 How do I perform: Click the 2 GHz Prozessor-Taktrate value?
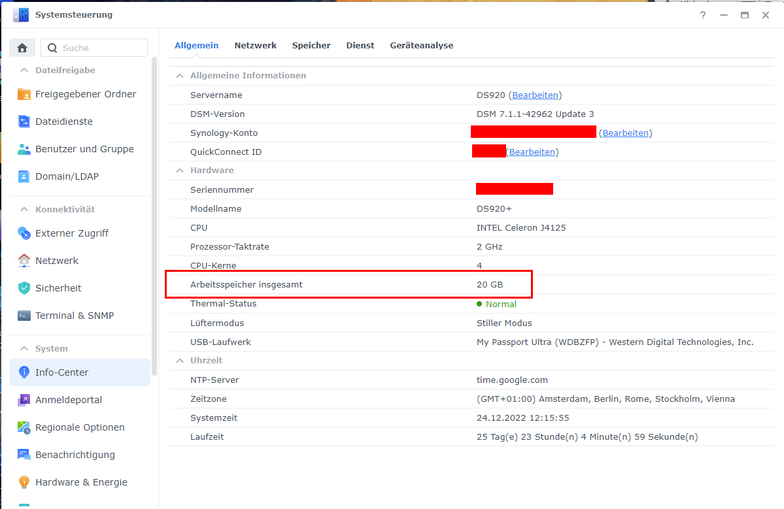(490, 247)
